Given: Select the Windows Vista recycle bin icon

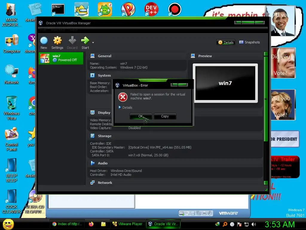Looking at the screenshot, I should point(12,108).
